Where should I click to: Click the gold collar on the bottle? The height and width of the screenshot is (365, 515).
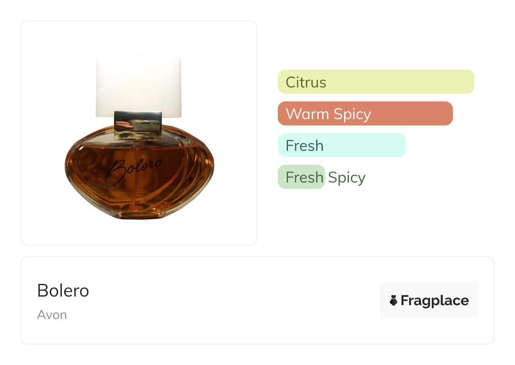[138, 125]
